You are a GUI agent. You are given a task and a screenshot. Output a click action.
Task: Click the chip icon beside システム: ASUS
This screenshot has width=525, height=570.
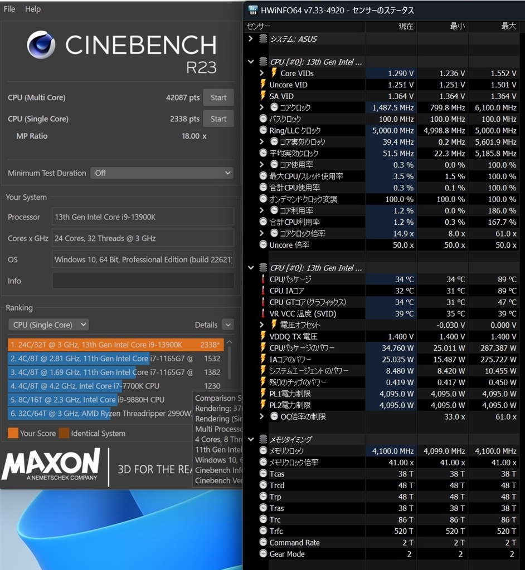263,38
